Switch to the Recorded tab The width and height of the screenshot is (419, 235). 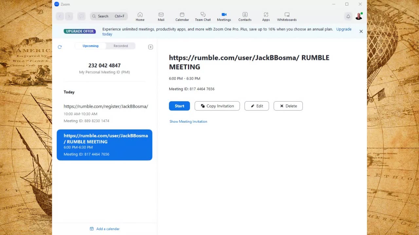click(x=121, y=46)
